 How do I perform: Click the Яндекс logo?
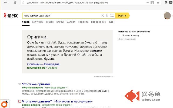click(x=11, y=15)
